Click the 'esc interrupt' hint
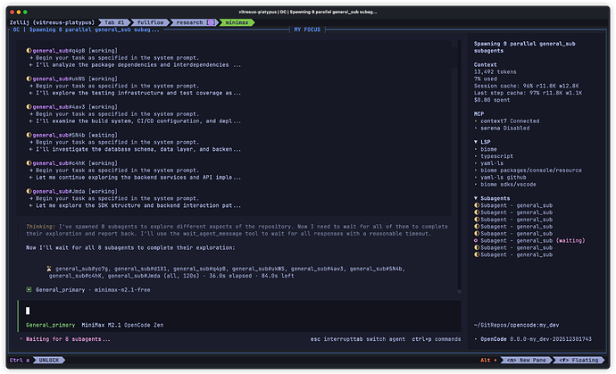 (x=333, y=339)
